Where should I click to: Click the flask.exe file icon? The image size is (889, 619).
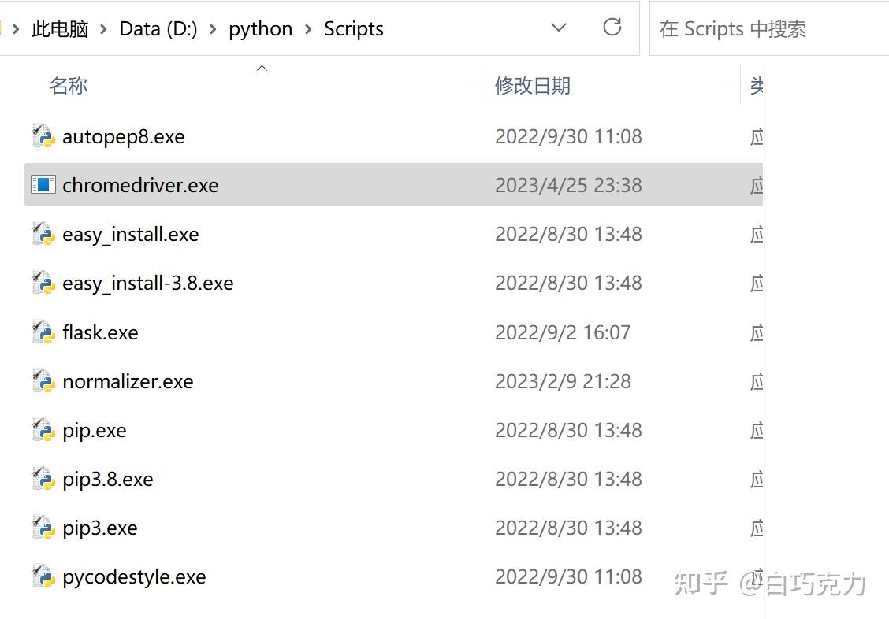[43, 332]
